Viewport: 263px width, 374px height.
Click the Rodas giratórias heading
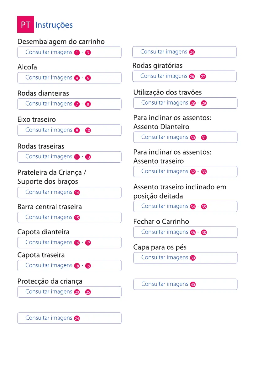coord(157,66)
